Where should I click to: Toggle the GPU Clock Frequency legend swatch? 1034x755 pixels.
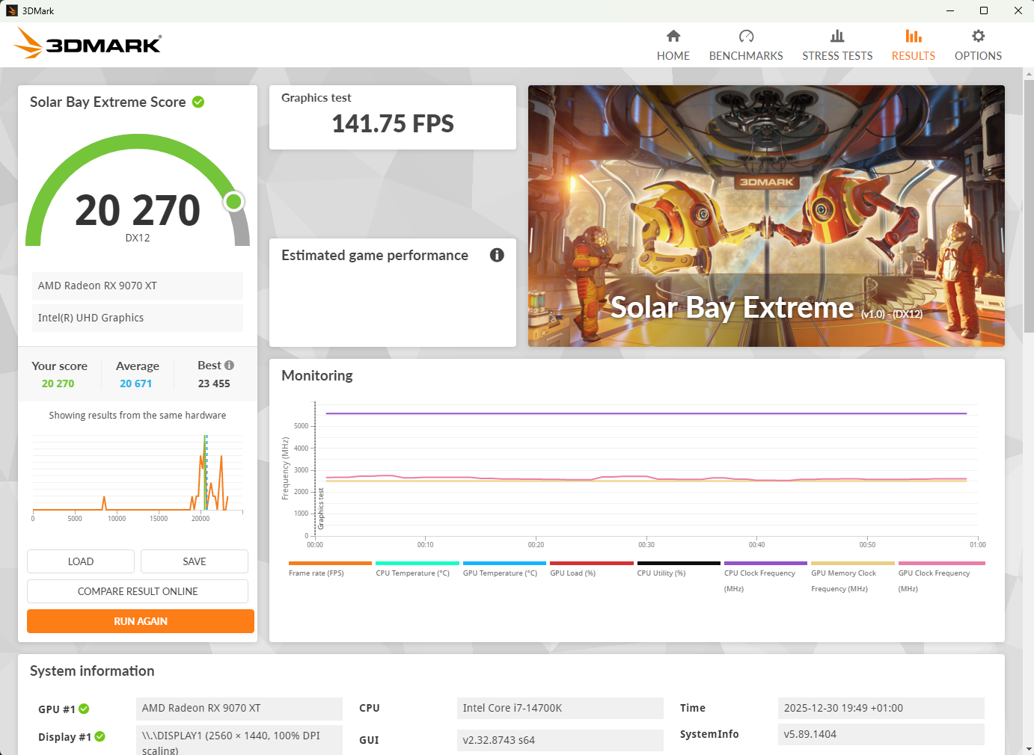[x=942, y=563]
